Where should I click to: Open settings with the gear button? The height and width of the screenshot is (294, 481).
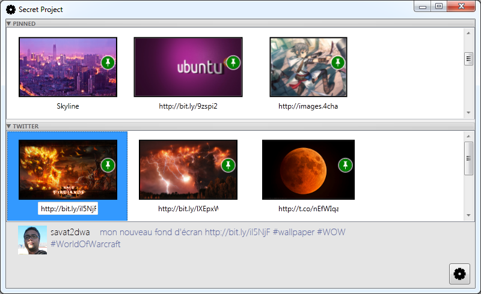tap(459, 274)
